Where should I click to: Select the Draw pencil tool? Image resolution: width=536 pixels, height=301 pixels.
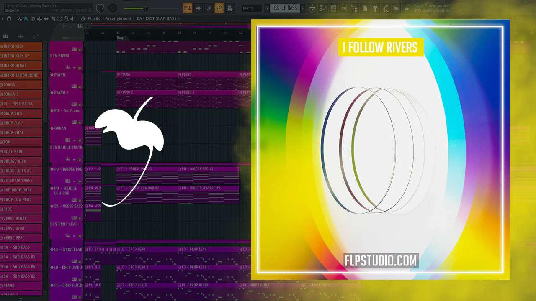click(x=19, y=19)
